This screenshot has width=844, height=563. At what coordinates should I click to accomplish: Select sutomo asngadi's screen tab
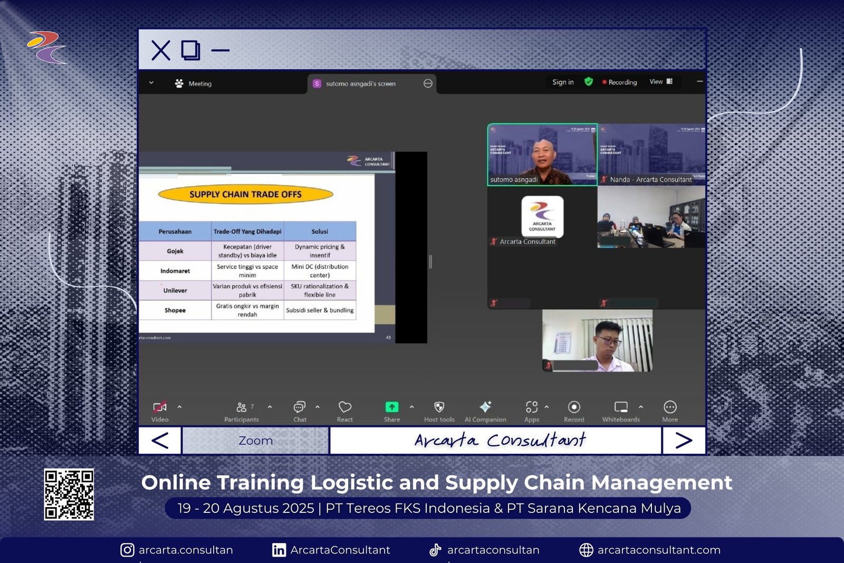point(361,83)
